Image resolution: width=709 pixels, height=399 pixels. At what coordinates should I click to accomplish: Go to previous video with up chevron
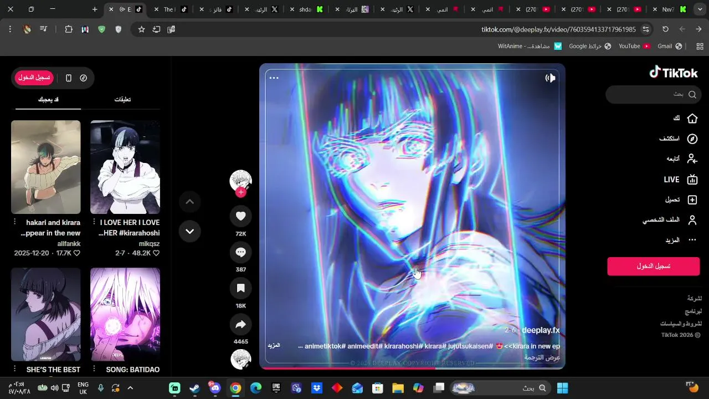click(189, 202)
